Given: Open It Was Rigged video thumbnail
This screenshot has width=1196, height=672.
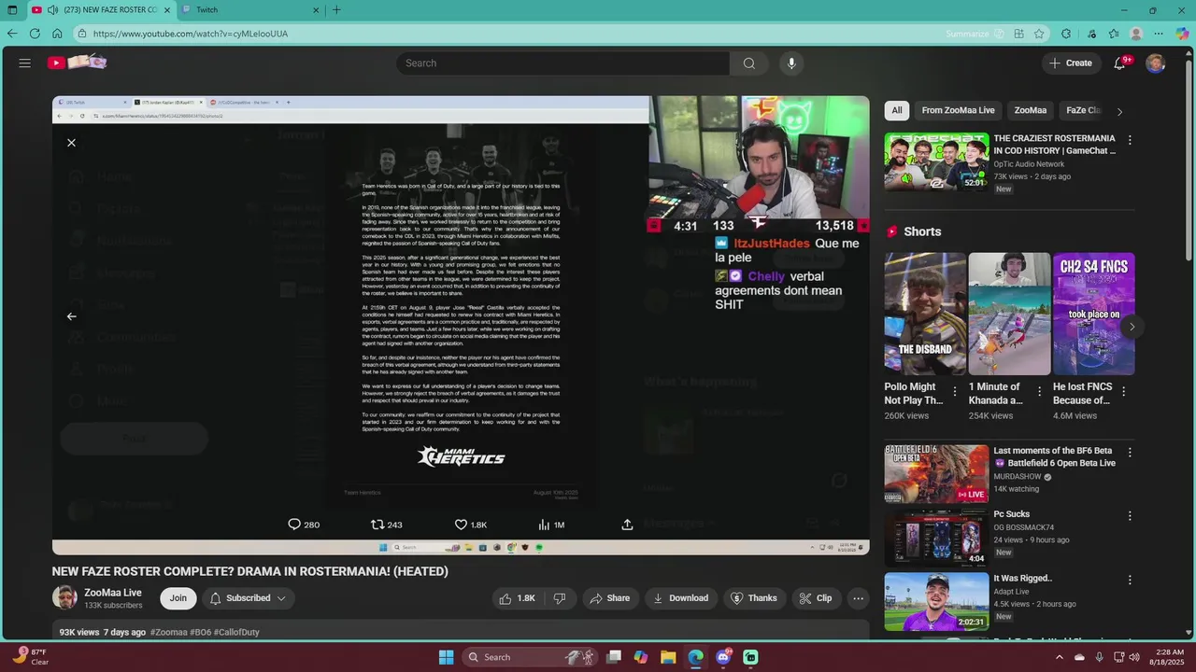Looking at the screenshot, I should point(936,601).
